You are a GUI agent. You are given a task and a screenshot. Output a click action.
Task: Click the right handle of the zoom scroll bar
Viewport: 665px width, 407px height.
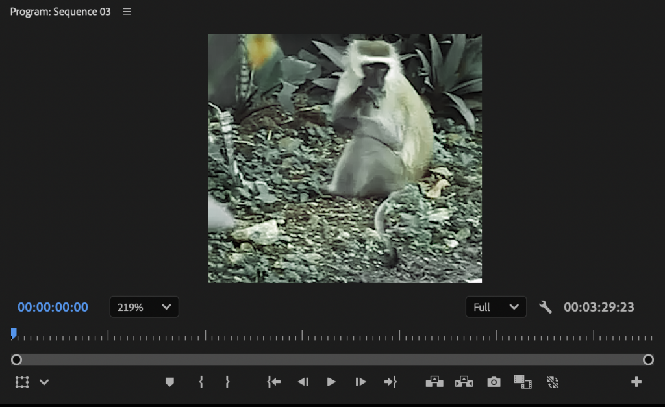[648, 360]
